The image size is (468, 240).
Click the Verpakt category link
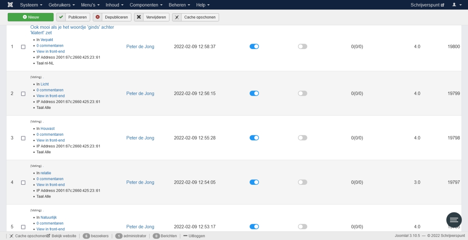coord(47,40)
